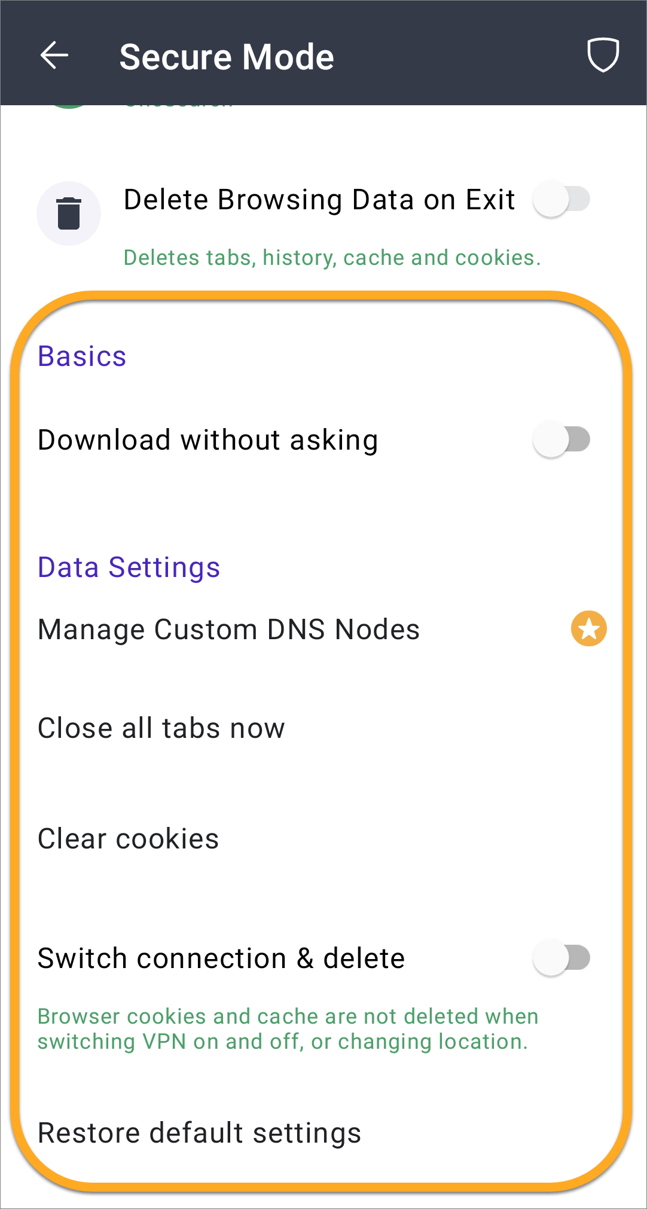
Task: Tap the Basics section heading
Action: click(x=82, y=356)
